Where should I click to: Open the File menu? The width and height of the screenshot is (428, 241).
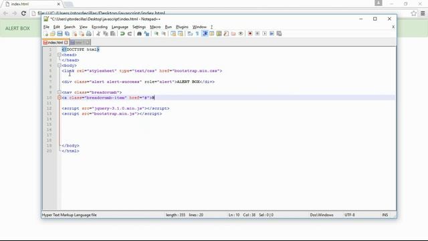46,27
